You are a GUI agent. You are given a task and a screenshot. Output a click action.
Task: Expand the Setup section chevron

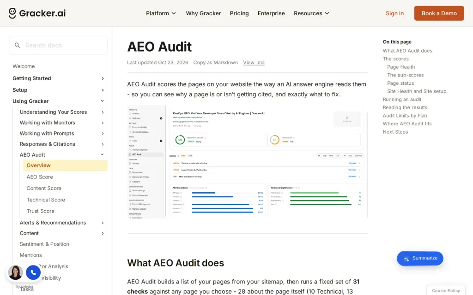[x=103, y=90]
